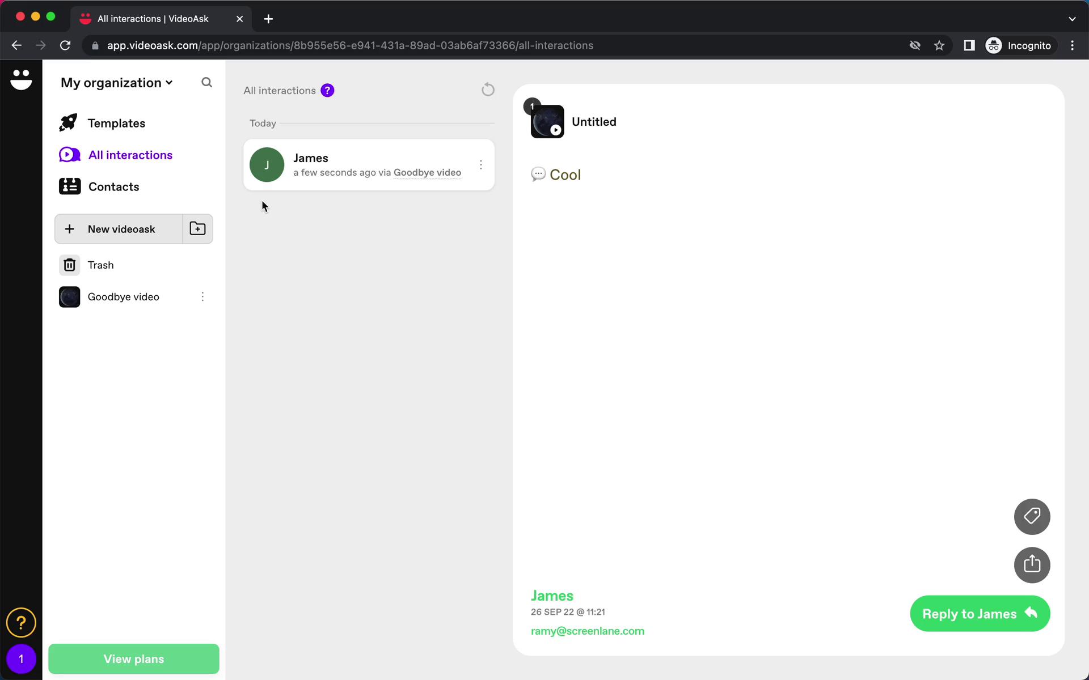
Task: Select James interaction from today's list
Action: pyautogui.click(x=369, y=164)
